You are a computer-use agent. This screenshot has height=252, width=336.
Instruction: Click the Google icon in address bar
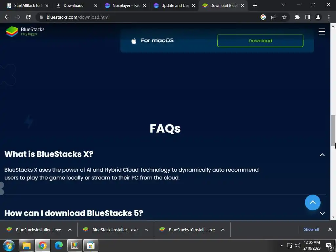(x=263, y=17)
